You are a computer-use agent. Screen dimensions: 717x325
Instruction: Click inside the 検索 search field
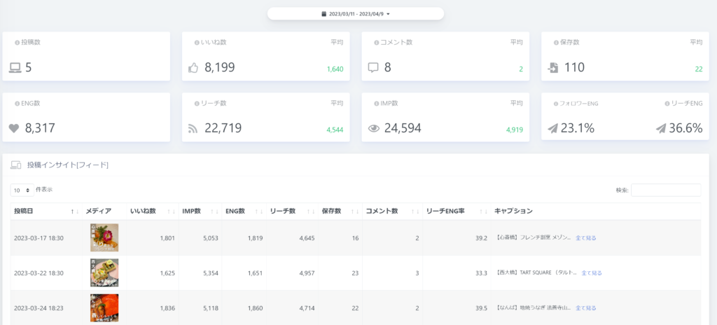pyautogui.click(x=665, y=190)
